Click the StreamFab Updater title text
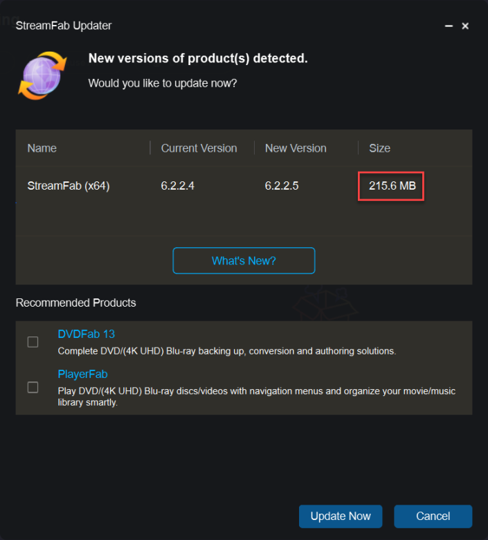488x540 pixels. [64, 26]
